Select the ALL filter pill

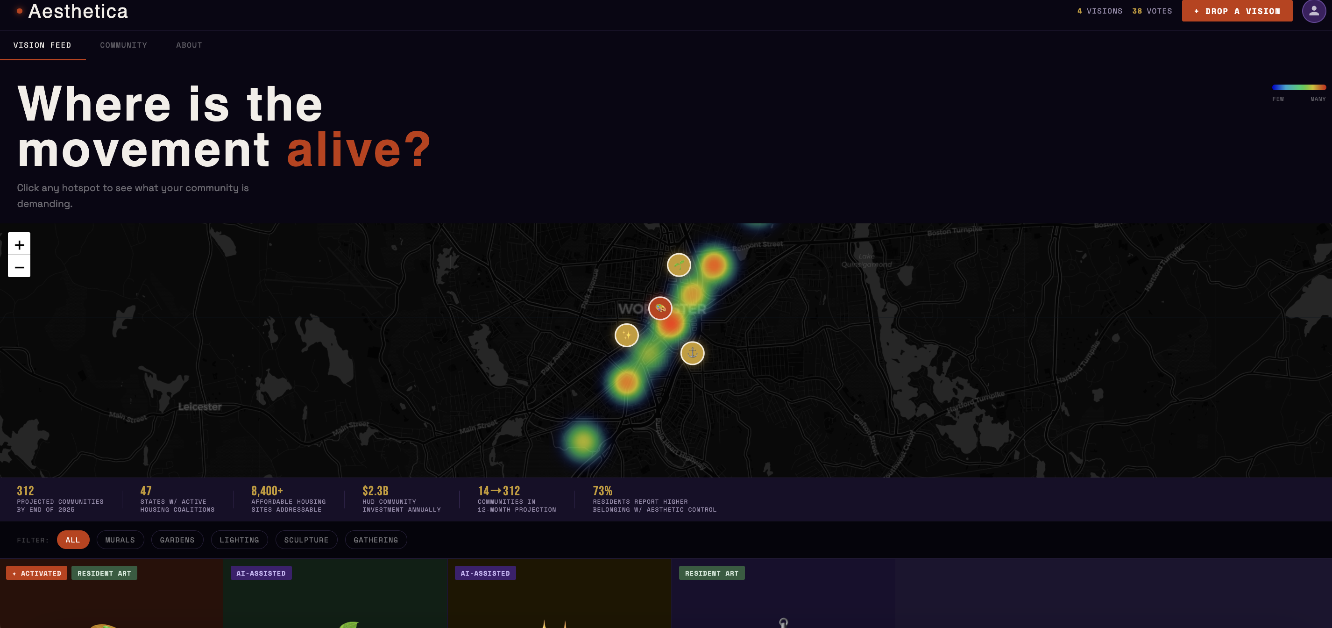[73, 540]
